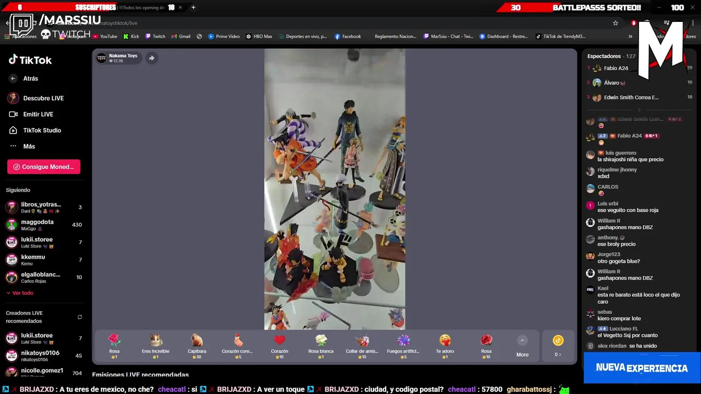Send the Te adoro gift
The height and width of the screenshot is (394, 701).
click(445, 346)
